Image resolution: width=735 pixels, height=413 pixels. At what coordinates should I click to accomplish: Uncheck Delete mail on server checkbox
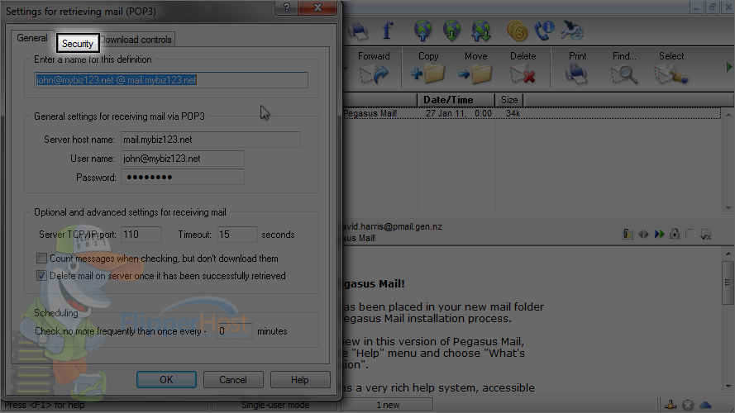tap(41, 276)
